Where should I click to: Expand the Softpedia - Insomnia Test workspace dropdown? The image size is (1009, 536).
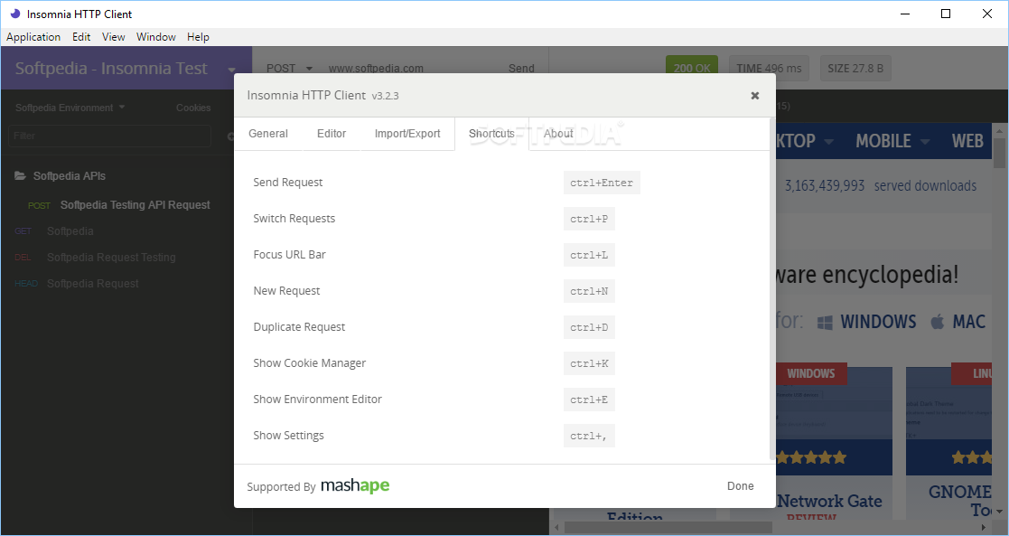231,70
